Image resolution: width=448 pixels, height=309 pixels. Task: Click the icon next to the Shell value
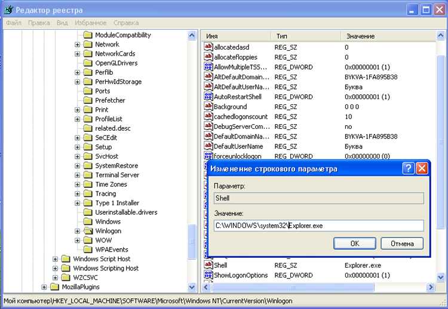click(x=208, y=265)
